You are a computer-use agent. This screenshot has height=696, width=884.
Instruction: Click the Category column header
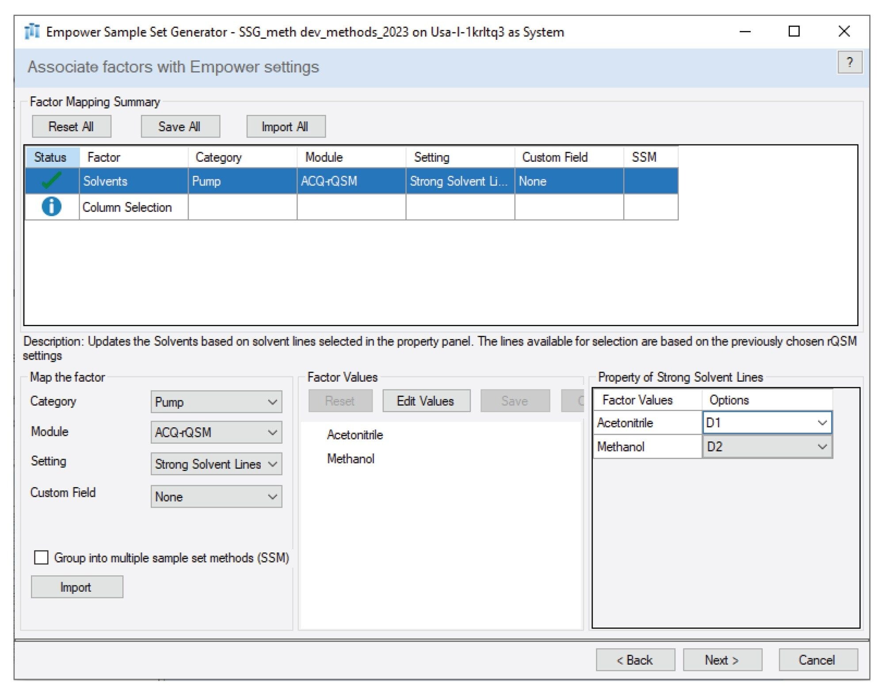point(243,157)
